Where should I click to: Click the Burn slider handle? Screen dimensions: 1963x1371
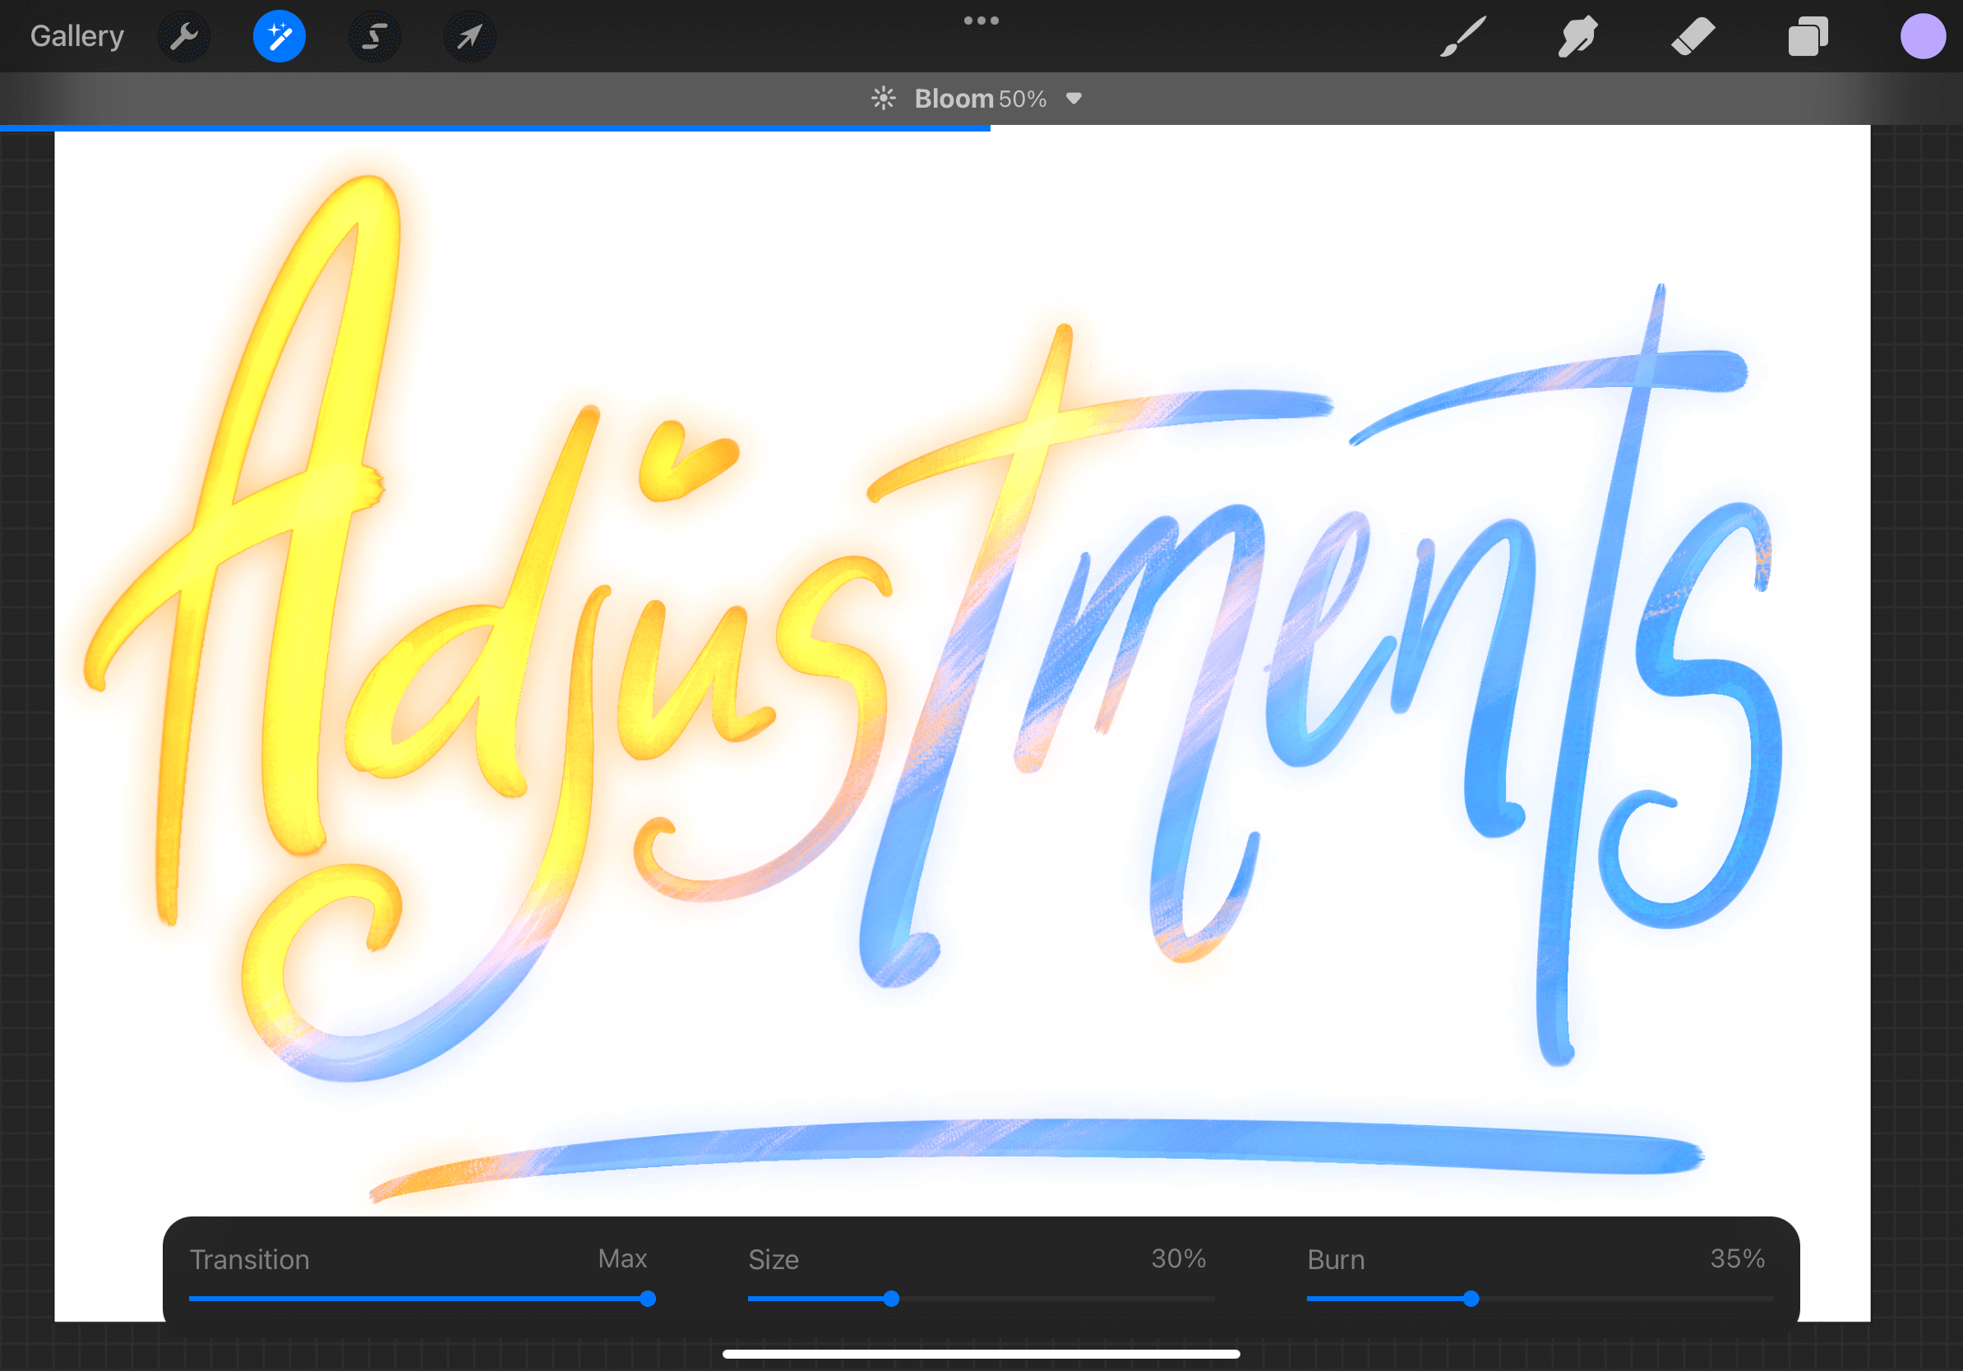[x=1471, y=1299]
